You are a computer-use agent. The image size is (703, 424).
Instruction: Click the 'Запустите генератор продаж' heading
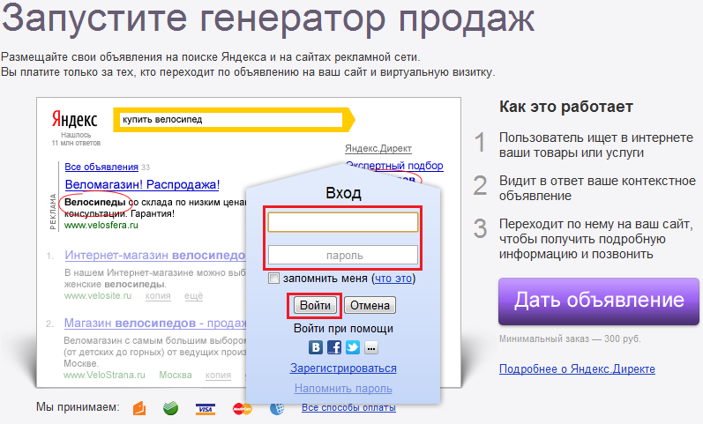coord(268,19)
